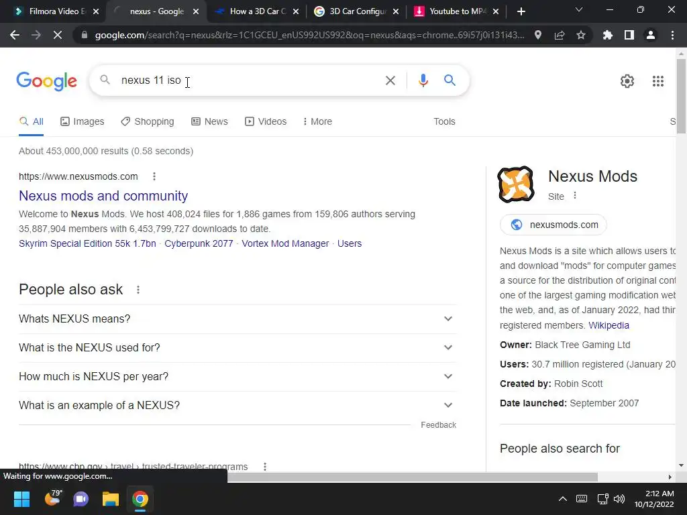687x515 pixels.
Task: Open Nexus Mods panel options dots
Action: [575, 196]
